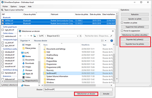Go up one level with the up arrow
Image resolution: width=152 pixels, height=98 pixels.
tap(31, 36)
